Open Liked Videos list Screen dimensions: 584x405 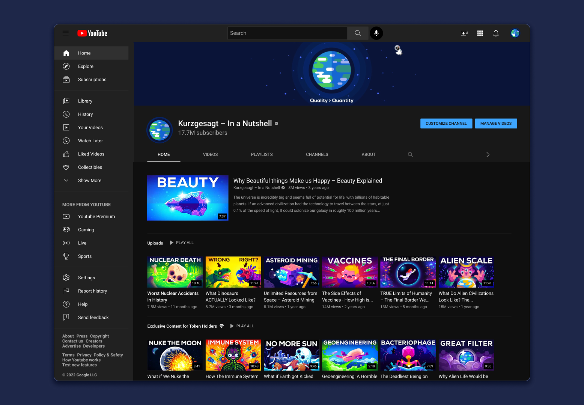coord(91,154)
